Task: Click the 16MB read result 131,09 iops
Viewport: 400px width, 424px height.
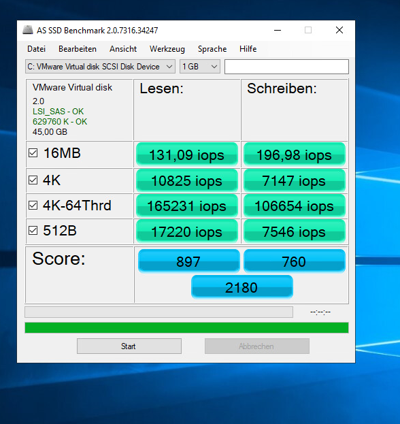Action: [x=187, y=154]
